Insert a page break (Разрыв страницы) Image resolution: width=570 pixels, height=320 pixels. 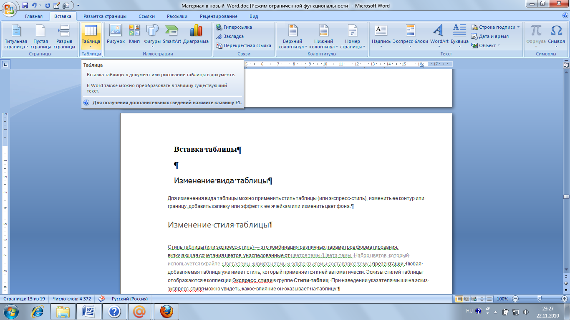click(64, 37)
